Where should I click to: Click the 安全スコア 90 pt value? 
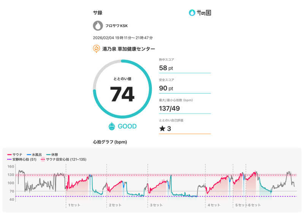(166, 88)
